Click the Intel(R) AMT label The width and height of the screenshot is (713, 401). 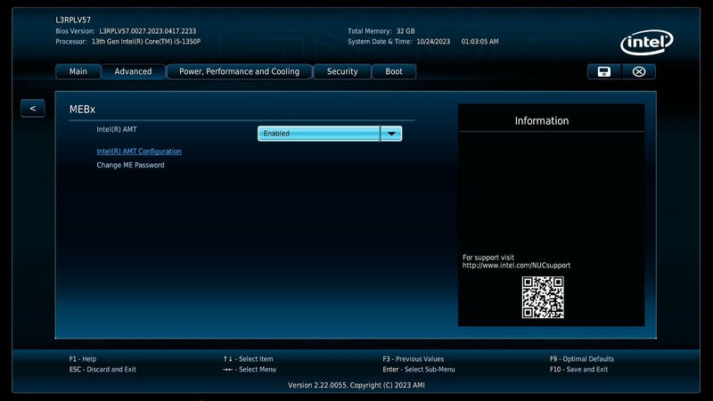click(117, 129)
